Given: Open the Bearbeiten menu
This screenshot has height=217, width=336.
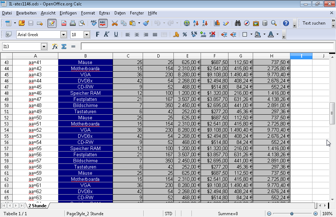Looking at the screenshot, I should click(x=26, y=13).
